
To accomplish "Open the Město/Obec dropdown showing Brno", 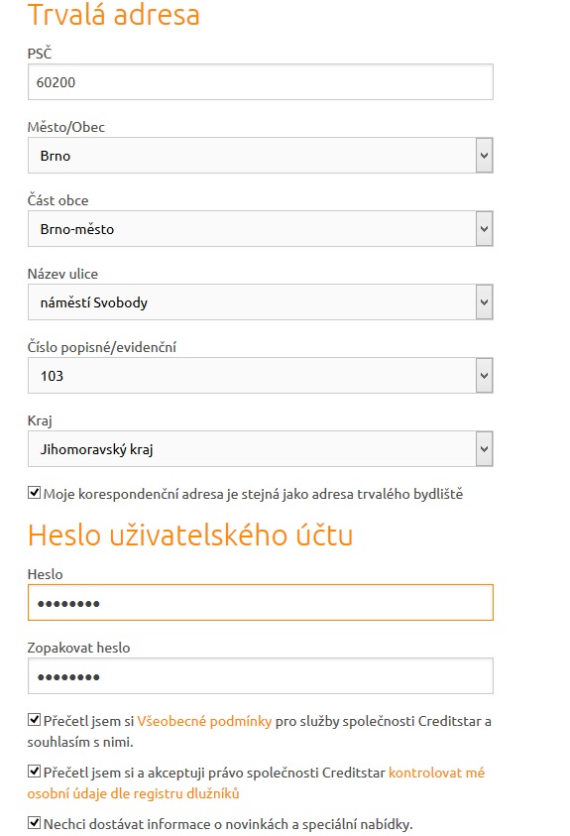I will coord(261,155).
